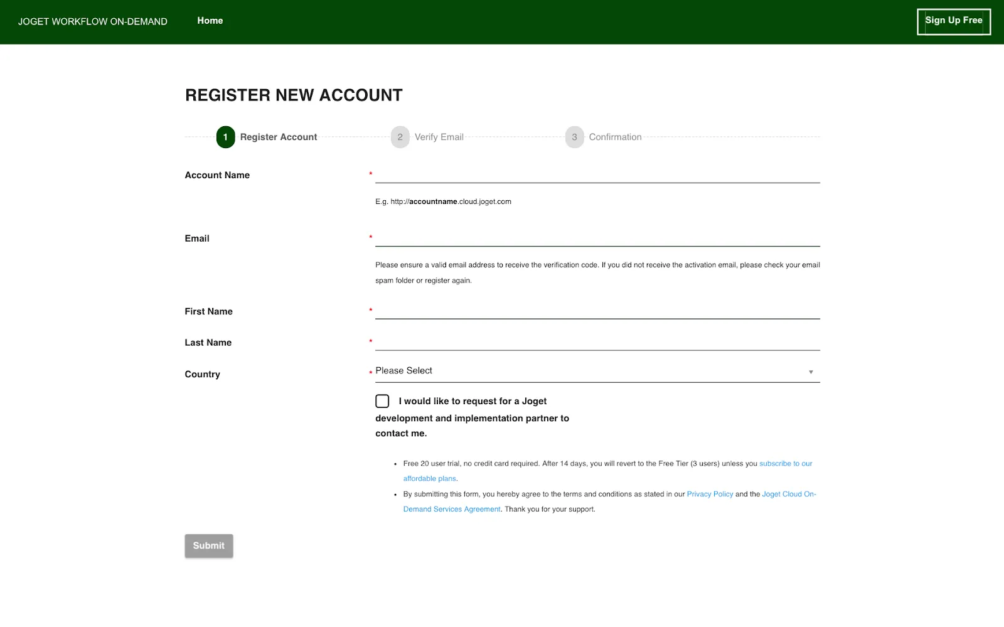Open the Joget Cloud On-Demand Services Agreement link
The height and width of the screenshot is (627, 1004).
click(x=789, y=495)
